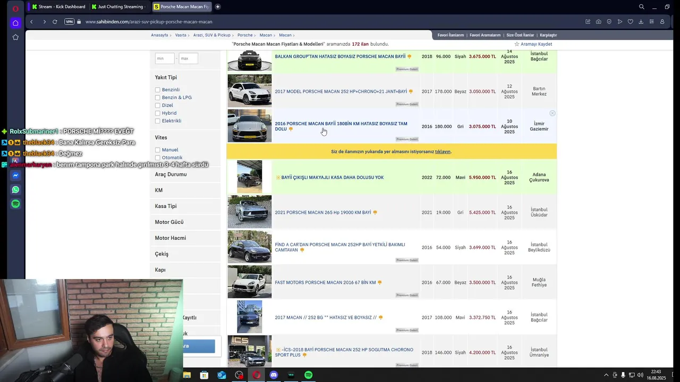680x382 pixels.
Task: Open the Favori İlanlarım menu item
Action: (450, 35)
